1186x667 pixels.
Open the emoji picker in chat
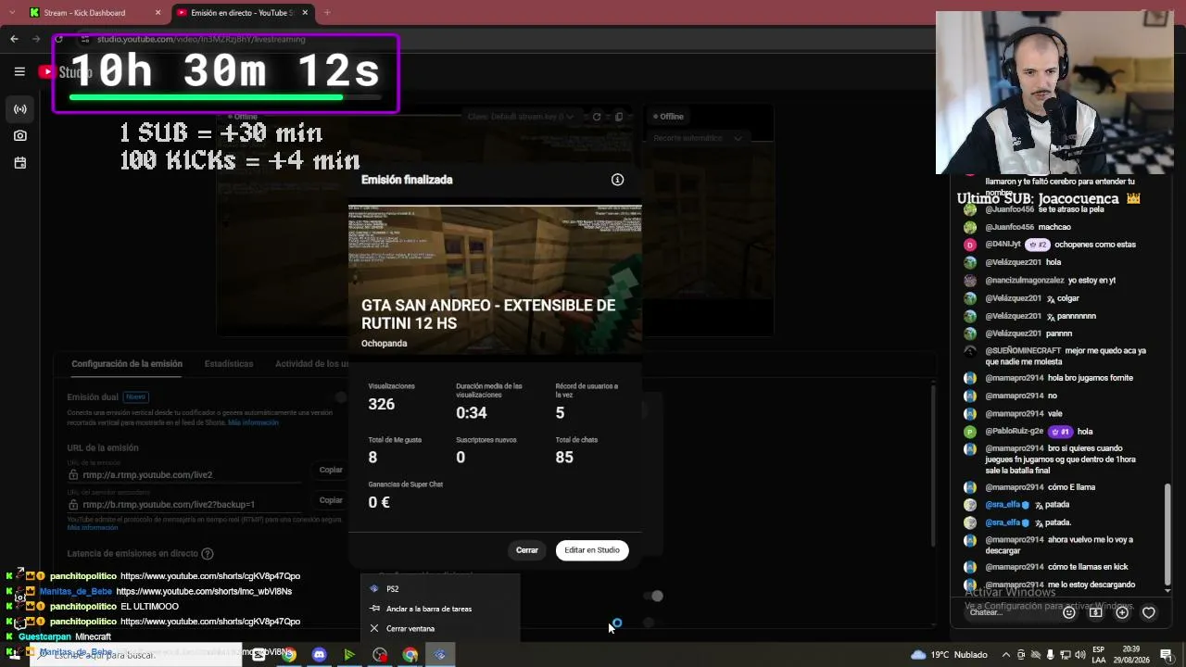(1068, 612)
